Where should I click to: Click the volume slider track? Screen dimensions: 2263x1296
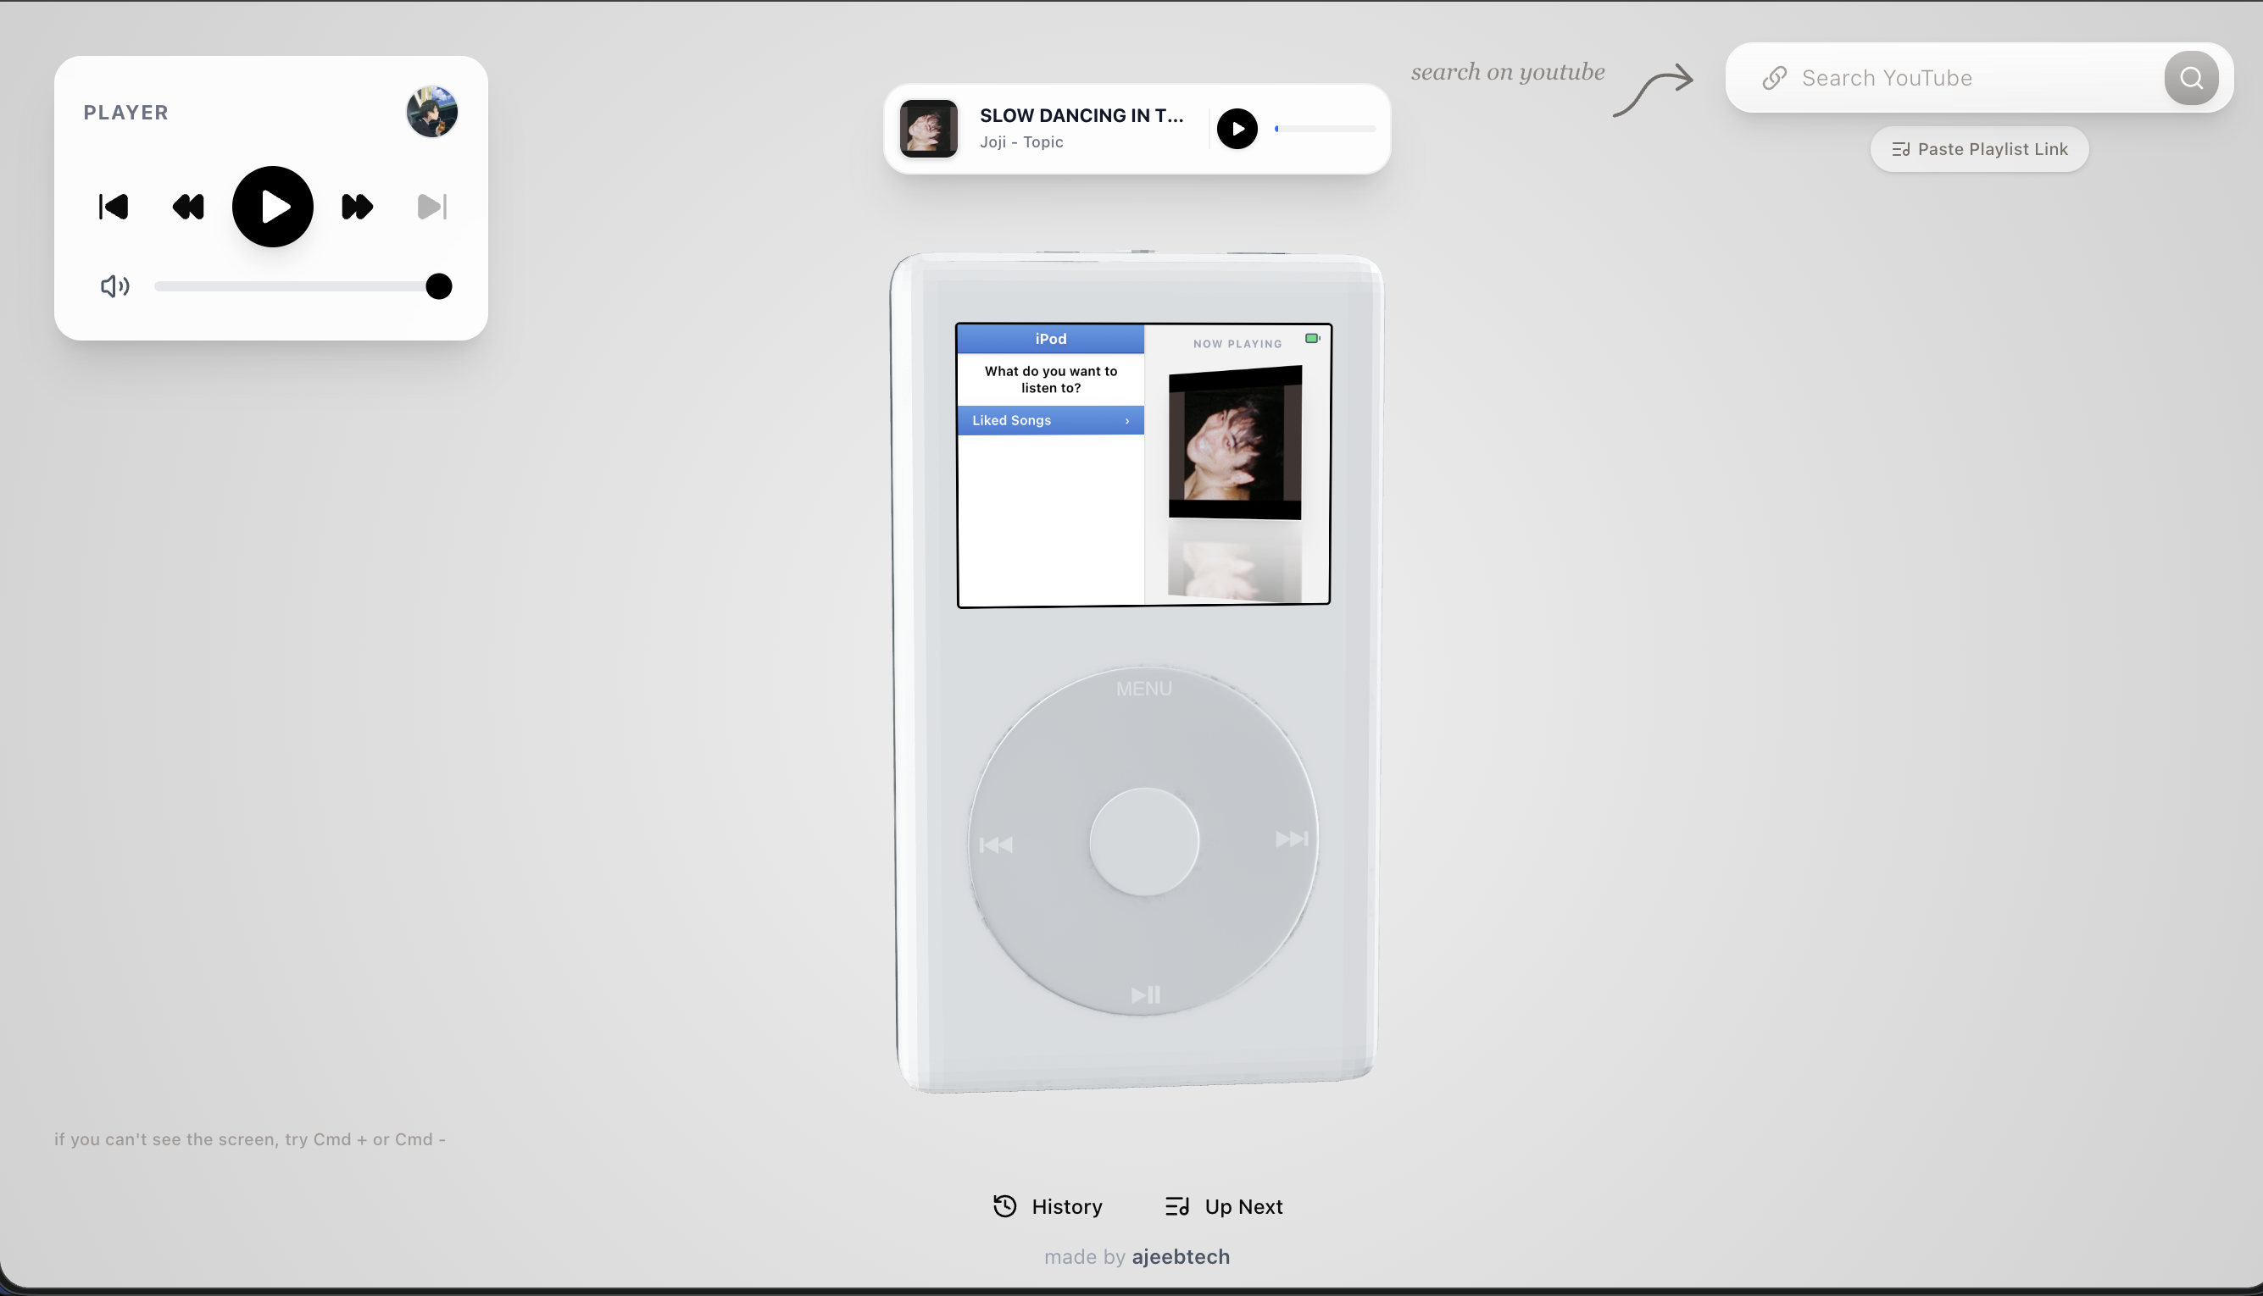coord(294,285)
